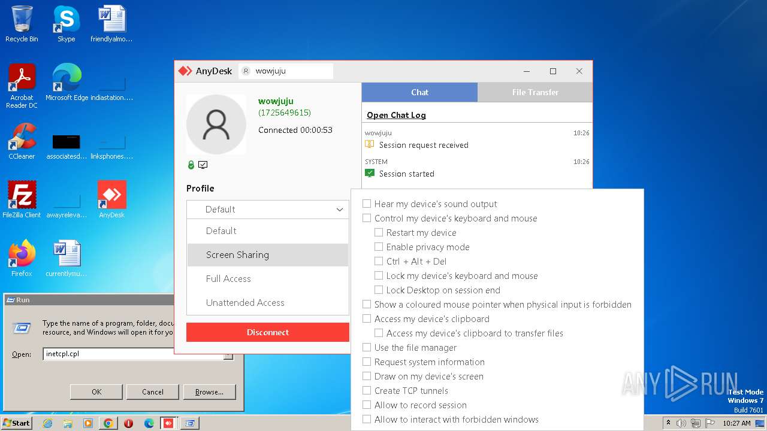The image size is (767, 431).
Task: Open Action Center flag tray icon
Action: point(709,423)
